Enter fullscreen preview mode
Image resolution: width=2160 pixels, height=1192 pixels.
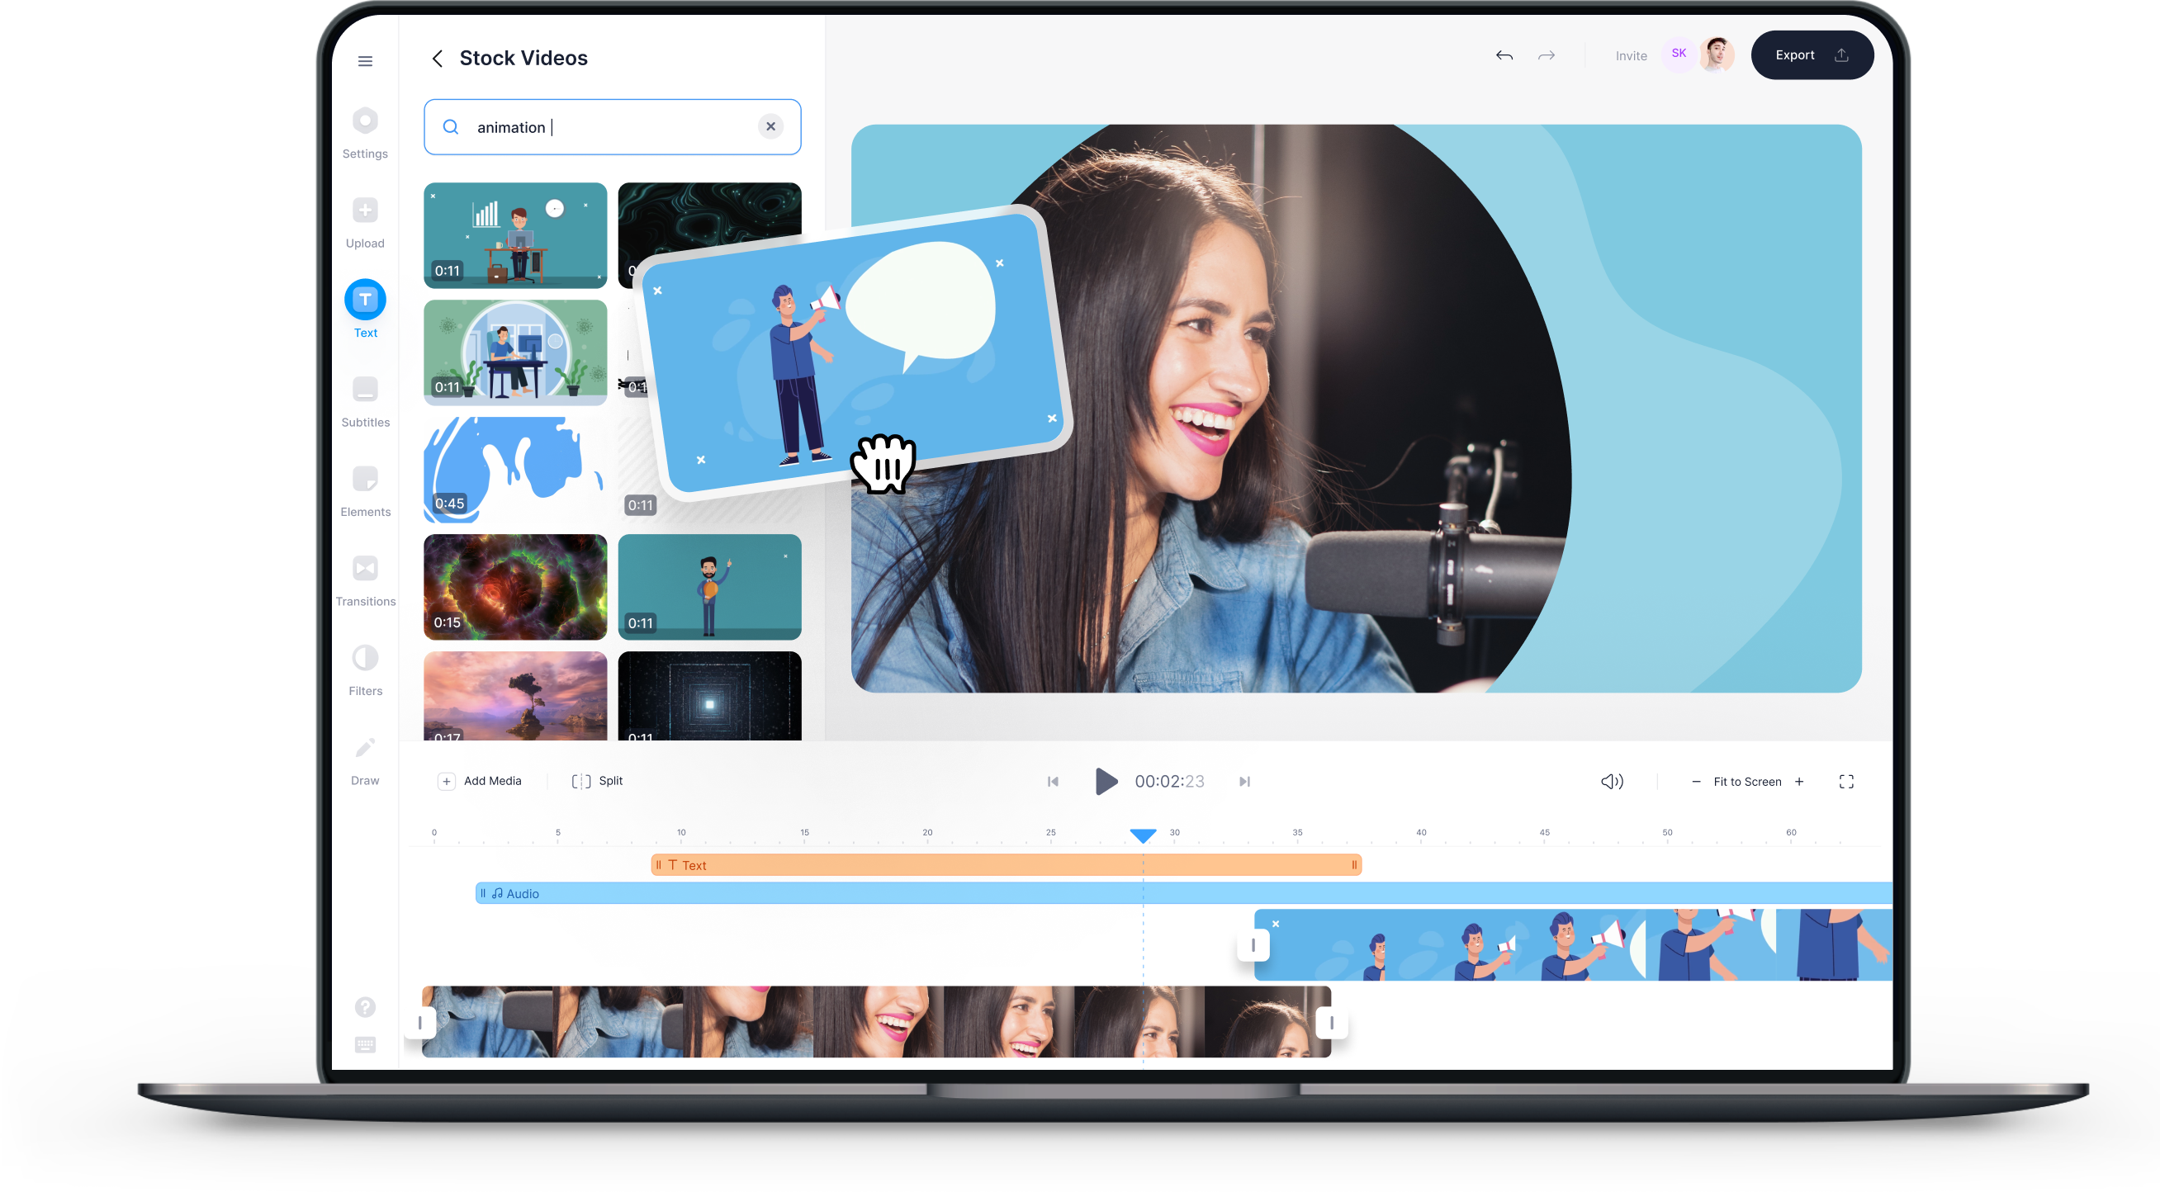pos(1845,780)
